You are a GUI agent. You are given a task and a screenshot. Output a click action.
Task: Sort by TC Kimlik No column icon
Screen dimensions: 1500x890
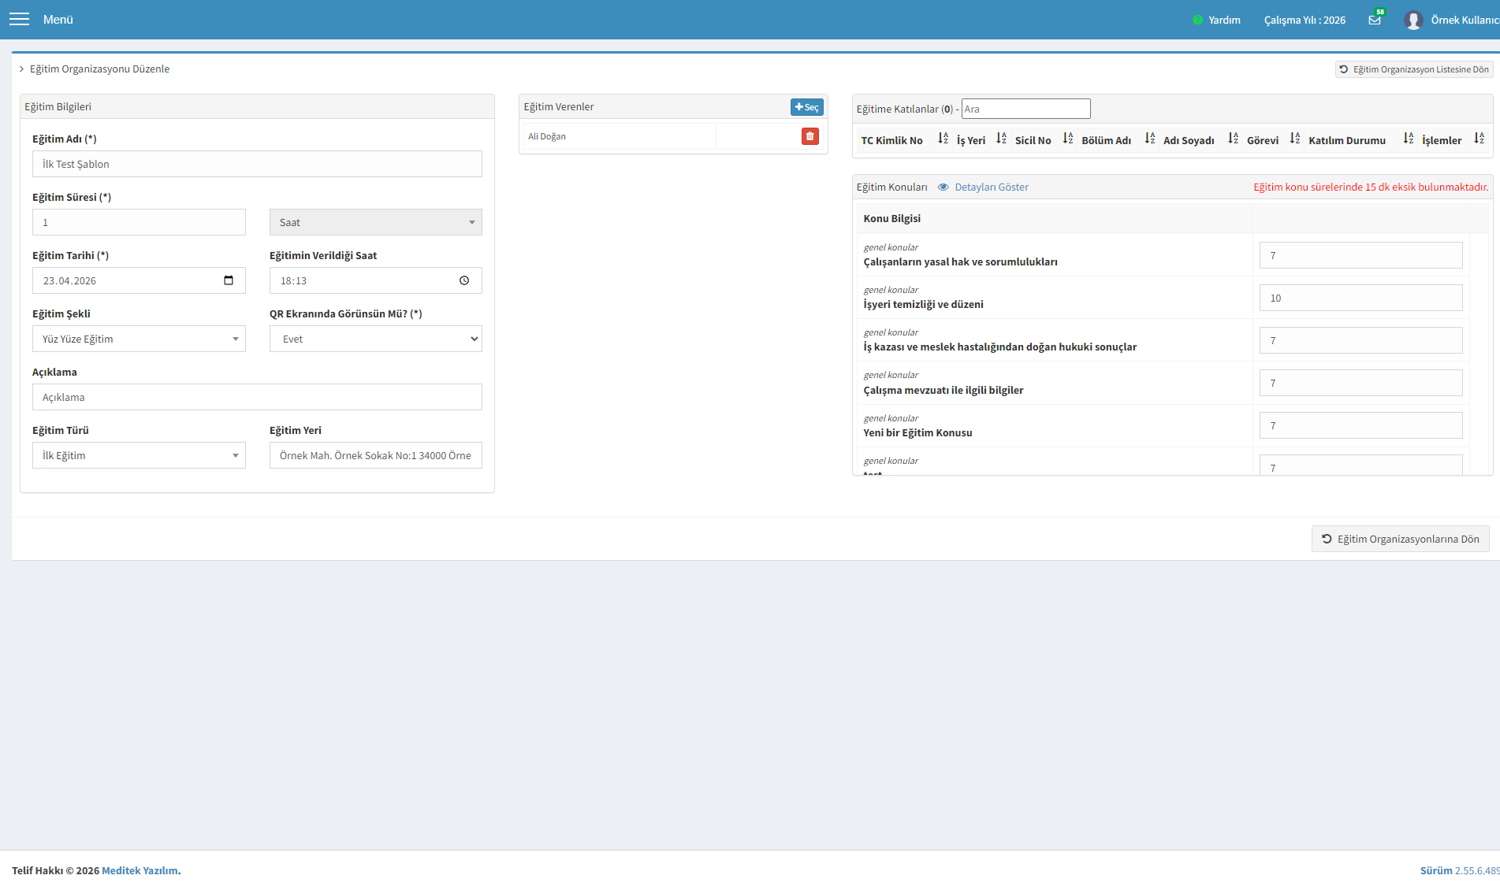943,139
